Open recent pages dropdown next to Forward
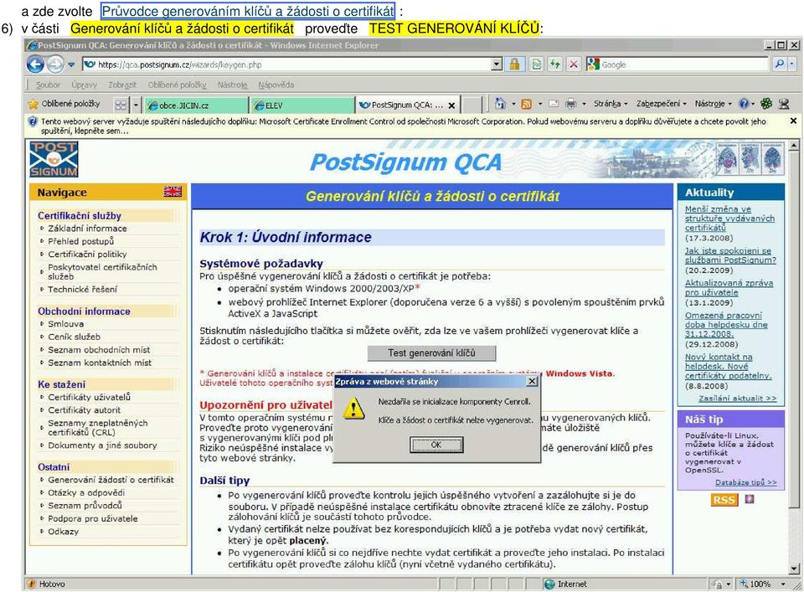This screenshot has height=592, width=804. pyautogui.click(x=71, y=65)
